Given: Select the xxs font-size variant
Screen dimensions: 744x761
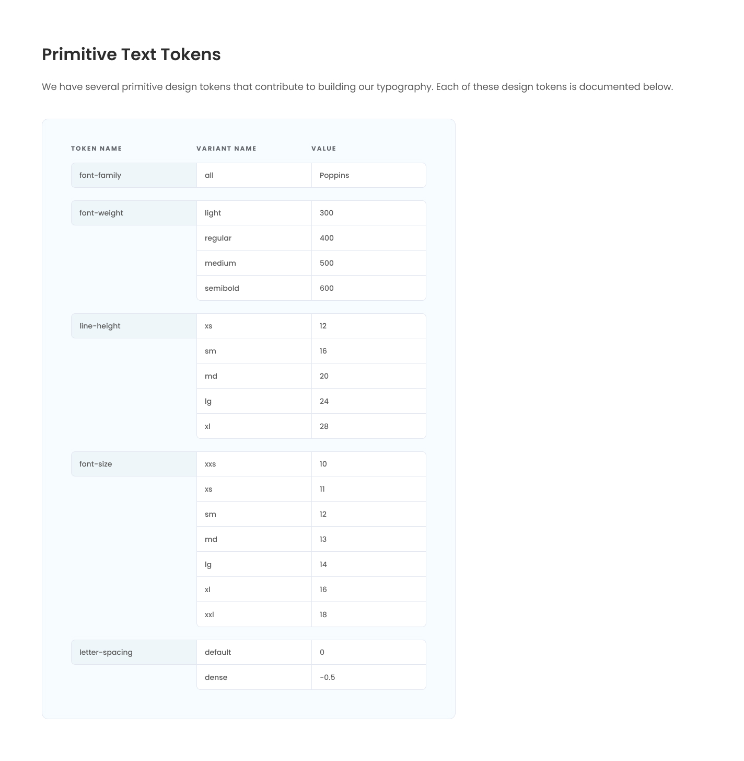Looking at the screenshot, I should (254, 464).
